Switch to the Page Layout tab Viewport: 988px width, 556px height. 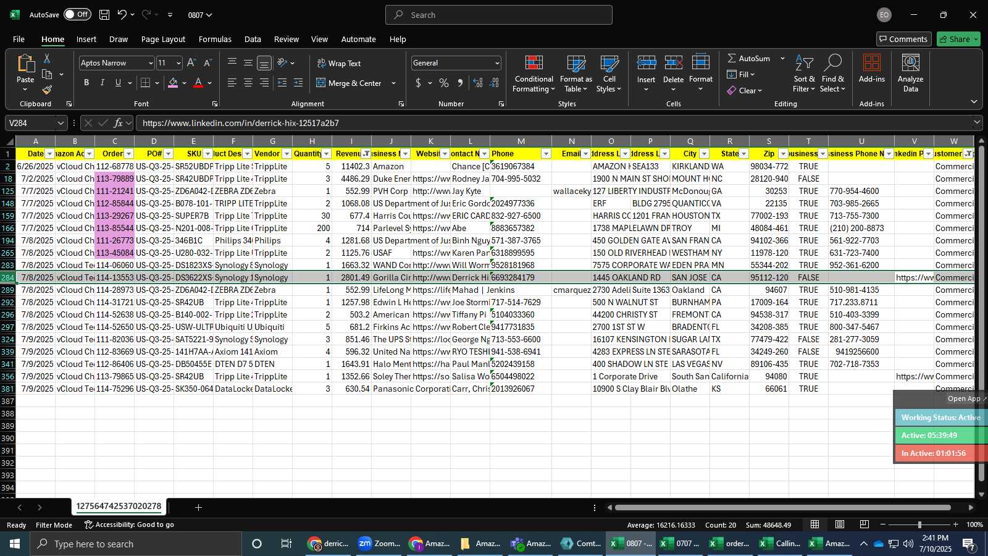tap(163, 39)
